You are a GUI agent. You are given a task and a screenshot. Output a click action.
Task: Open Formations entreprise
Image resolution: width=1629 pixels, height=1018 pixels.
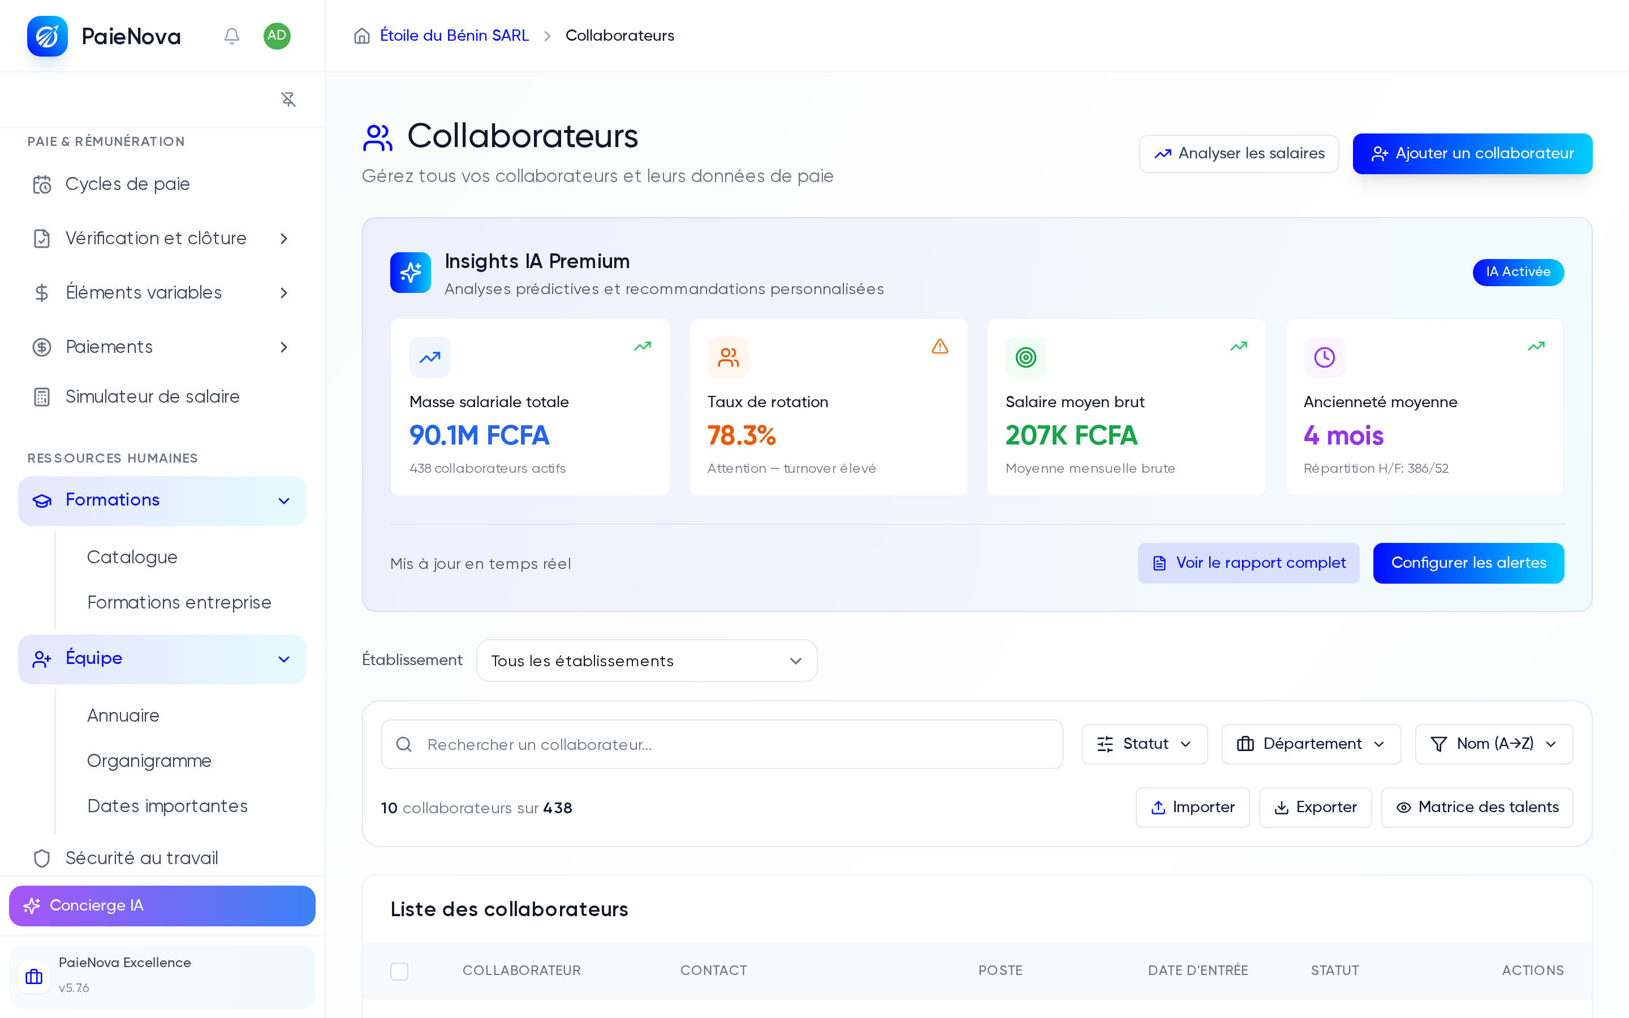pos(179,602)
